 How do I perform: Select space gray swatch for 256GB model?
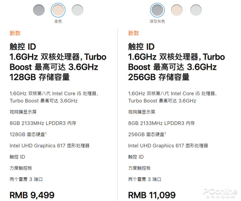tap(157, 10)
